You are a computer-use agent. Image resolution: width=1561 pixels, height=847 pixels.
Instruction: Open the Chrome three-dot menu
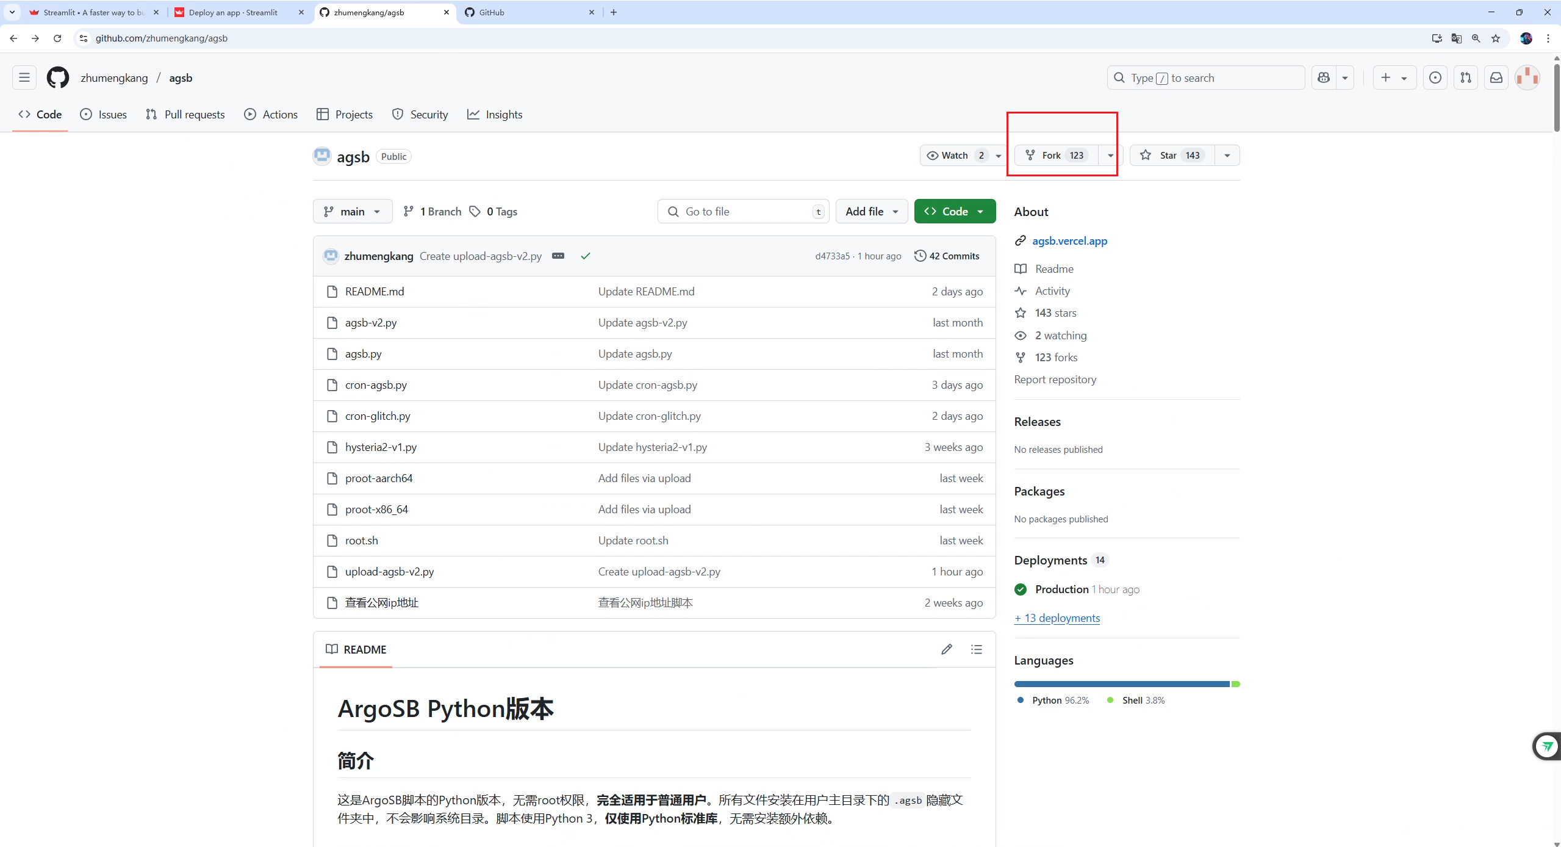1548,38
